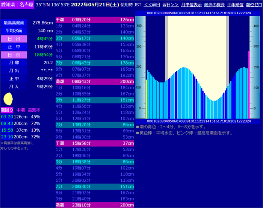Click the 最高高潮面 label
Viewport: 263px width, 208px height.
click(x=14, y=23)
